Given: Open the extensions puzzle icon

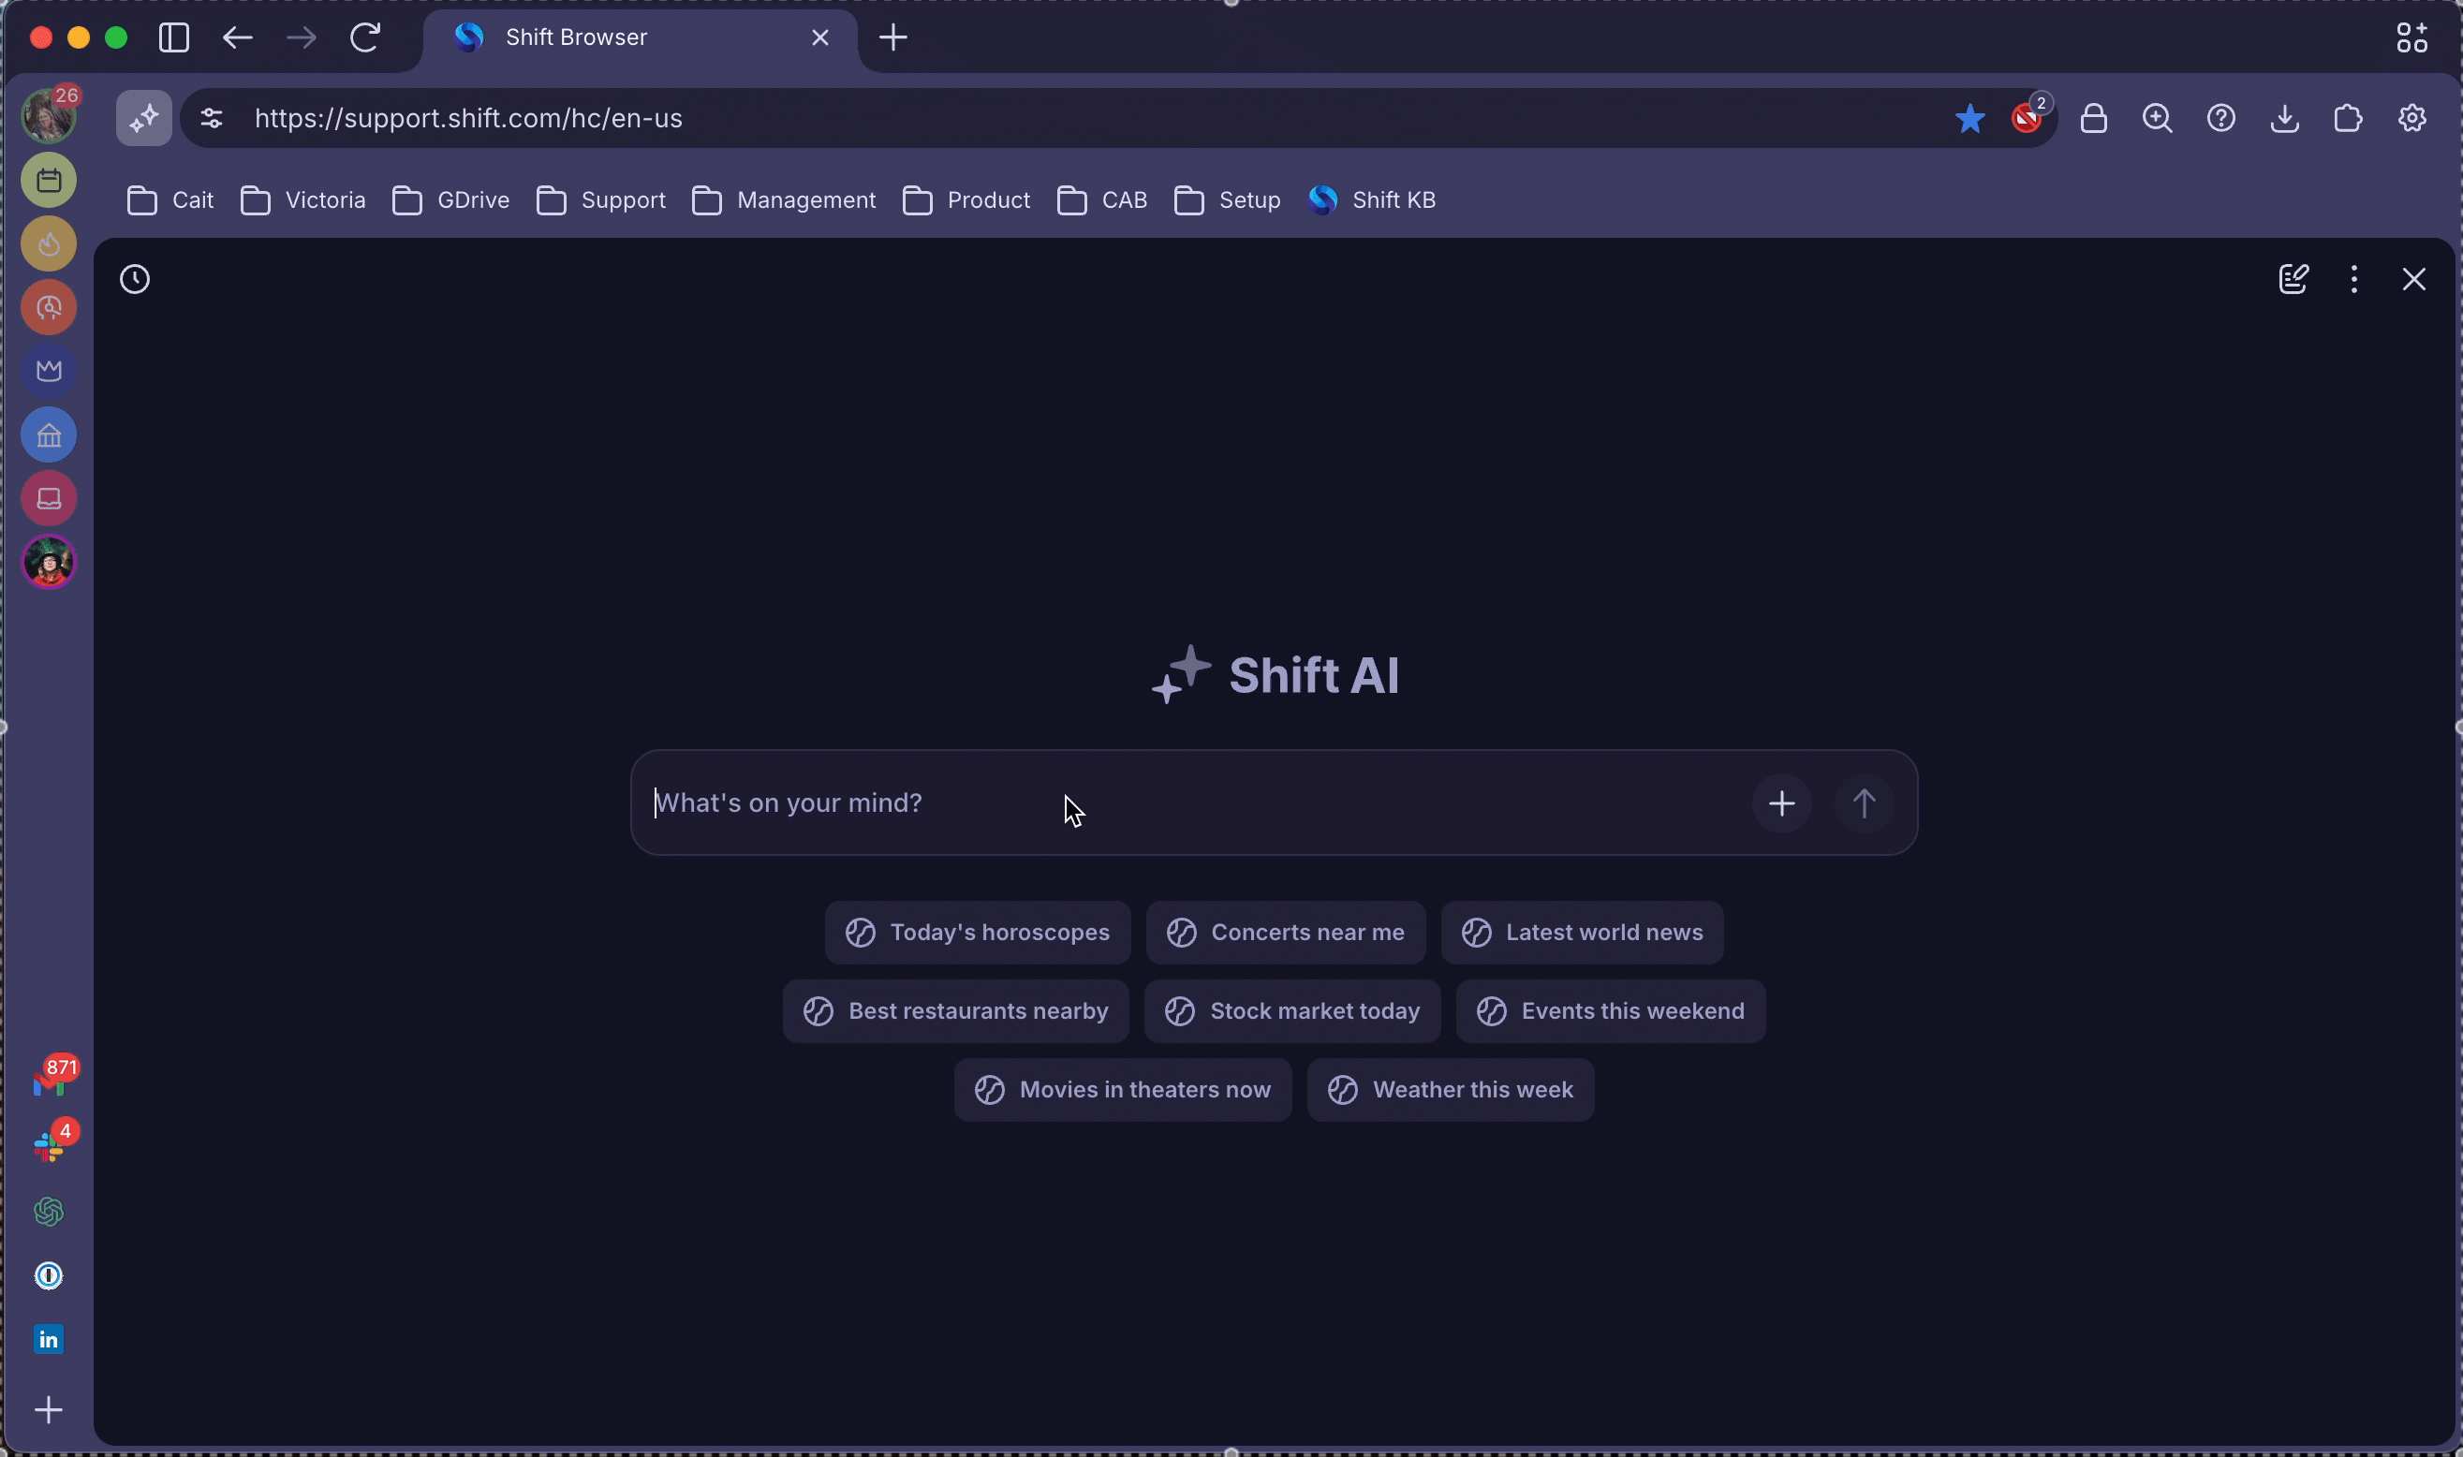Looking at the screenshot, I should click(x=2348, y=118).
